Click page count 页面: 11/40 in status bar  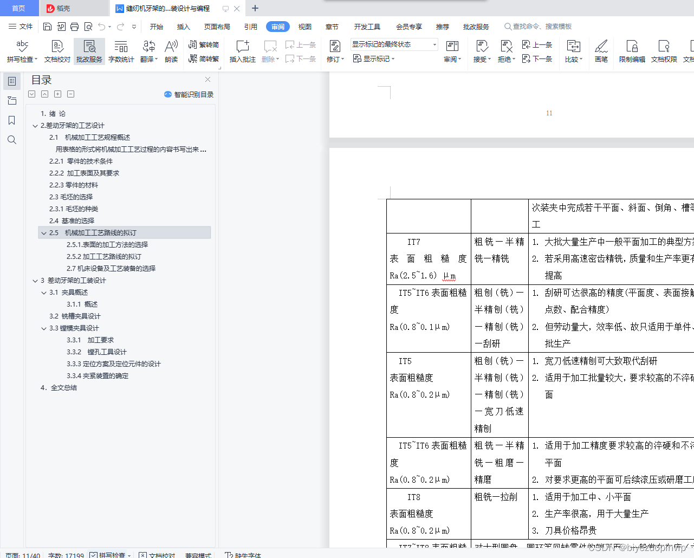(x=23, y=555)
